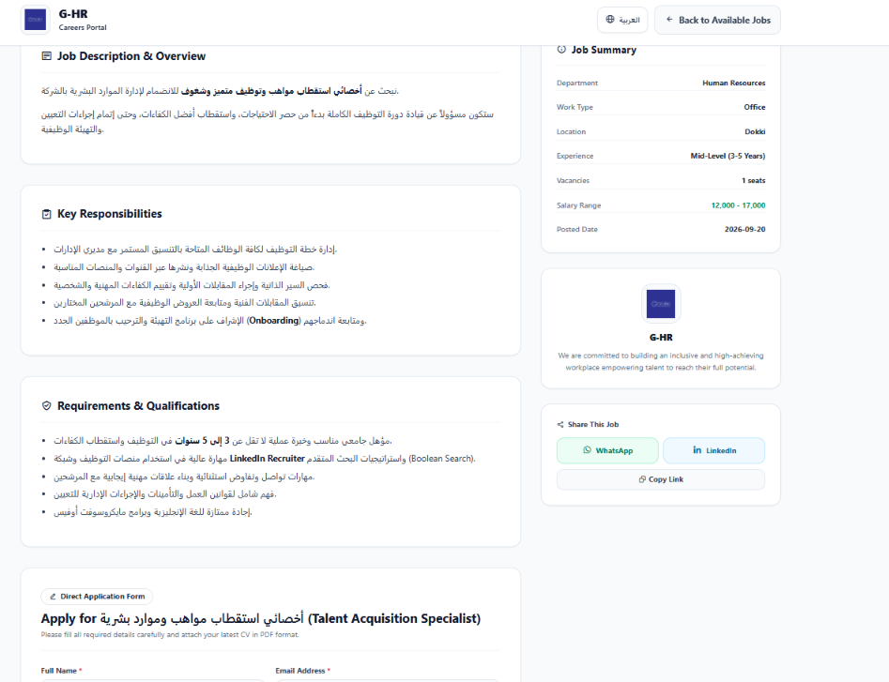889x682 pixels.
Task: Click the Share This Job icon
Action: (560, 424)
